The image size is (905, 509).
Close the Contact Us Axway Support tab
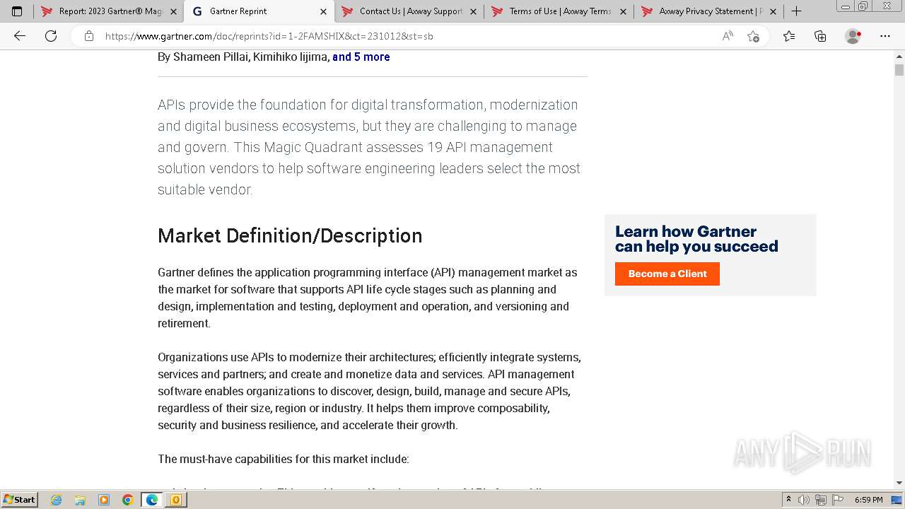click(473, 11)
